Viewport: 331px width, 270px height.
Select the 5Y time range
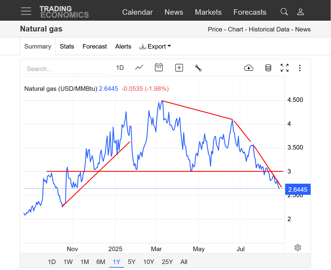pos(132,262)
